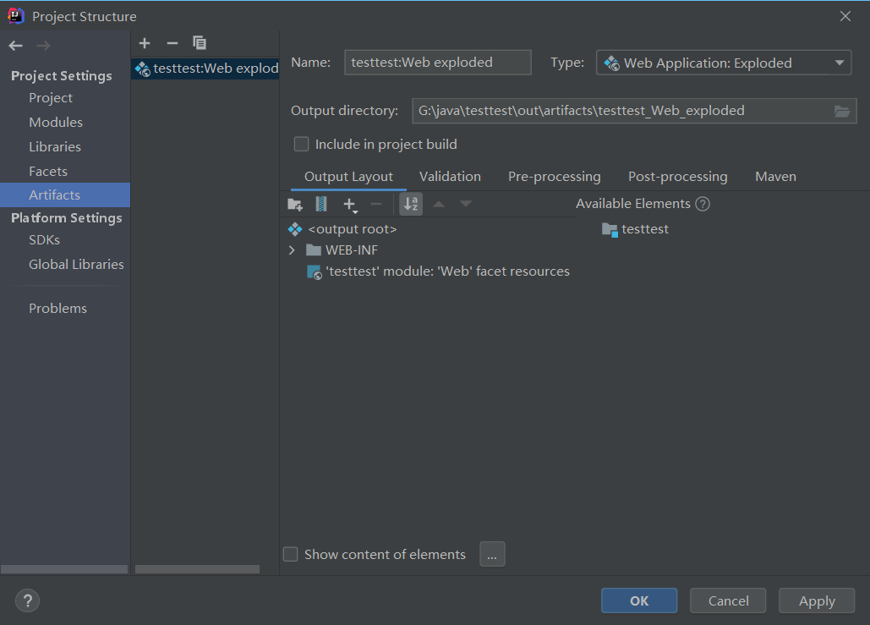
Task: Click the horizontal scrollbar under artifact list
Action: click(197, 569)
